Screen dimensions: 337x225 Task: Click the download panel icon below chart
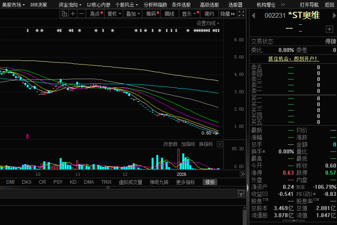click(x=241, y=193)
